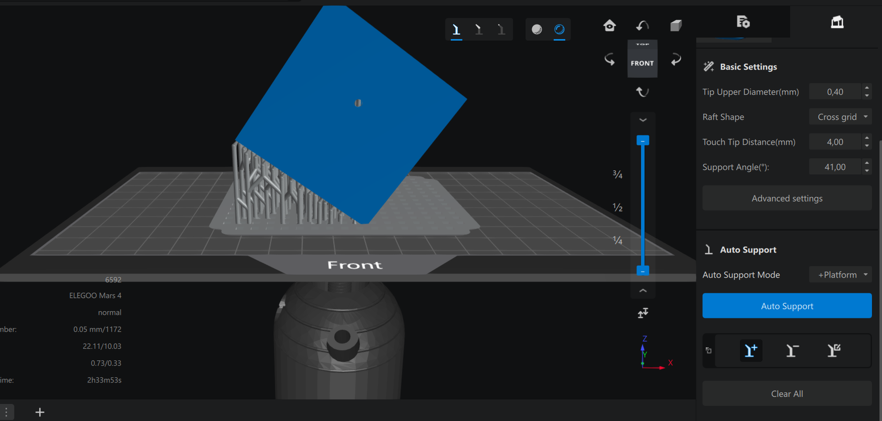This screenshot has width=882, height=421.
Task: Open the Auto Support Mode dropdown
Action: 840,275
